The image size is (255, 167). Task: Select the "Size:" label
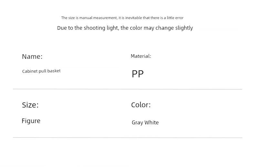point(30,105)
